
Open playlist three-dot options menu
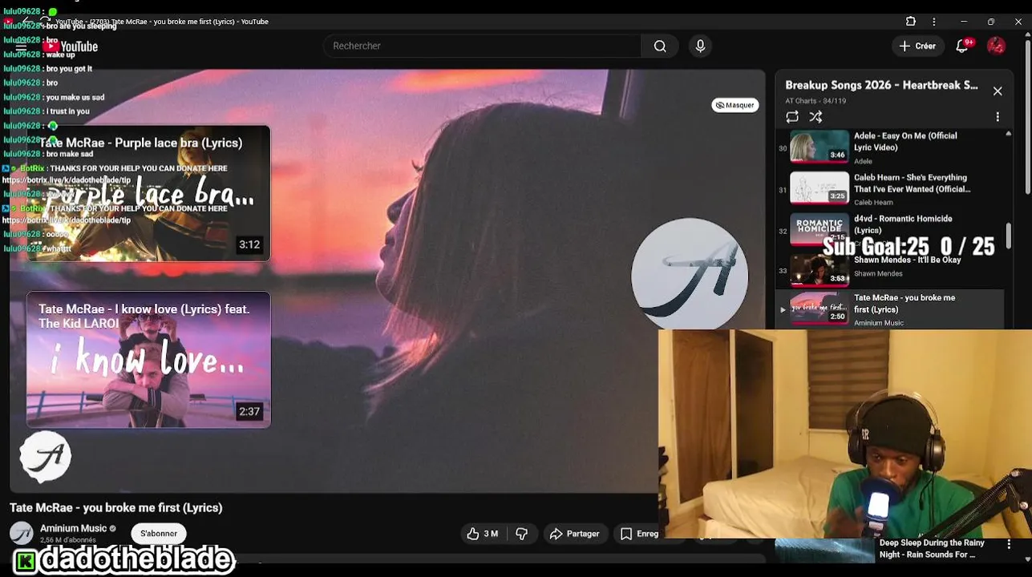998,117
